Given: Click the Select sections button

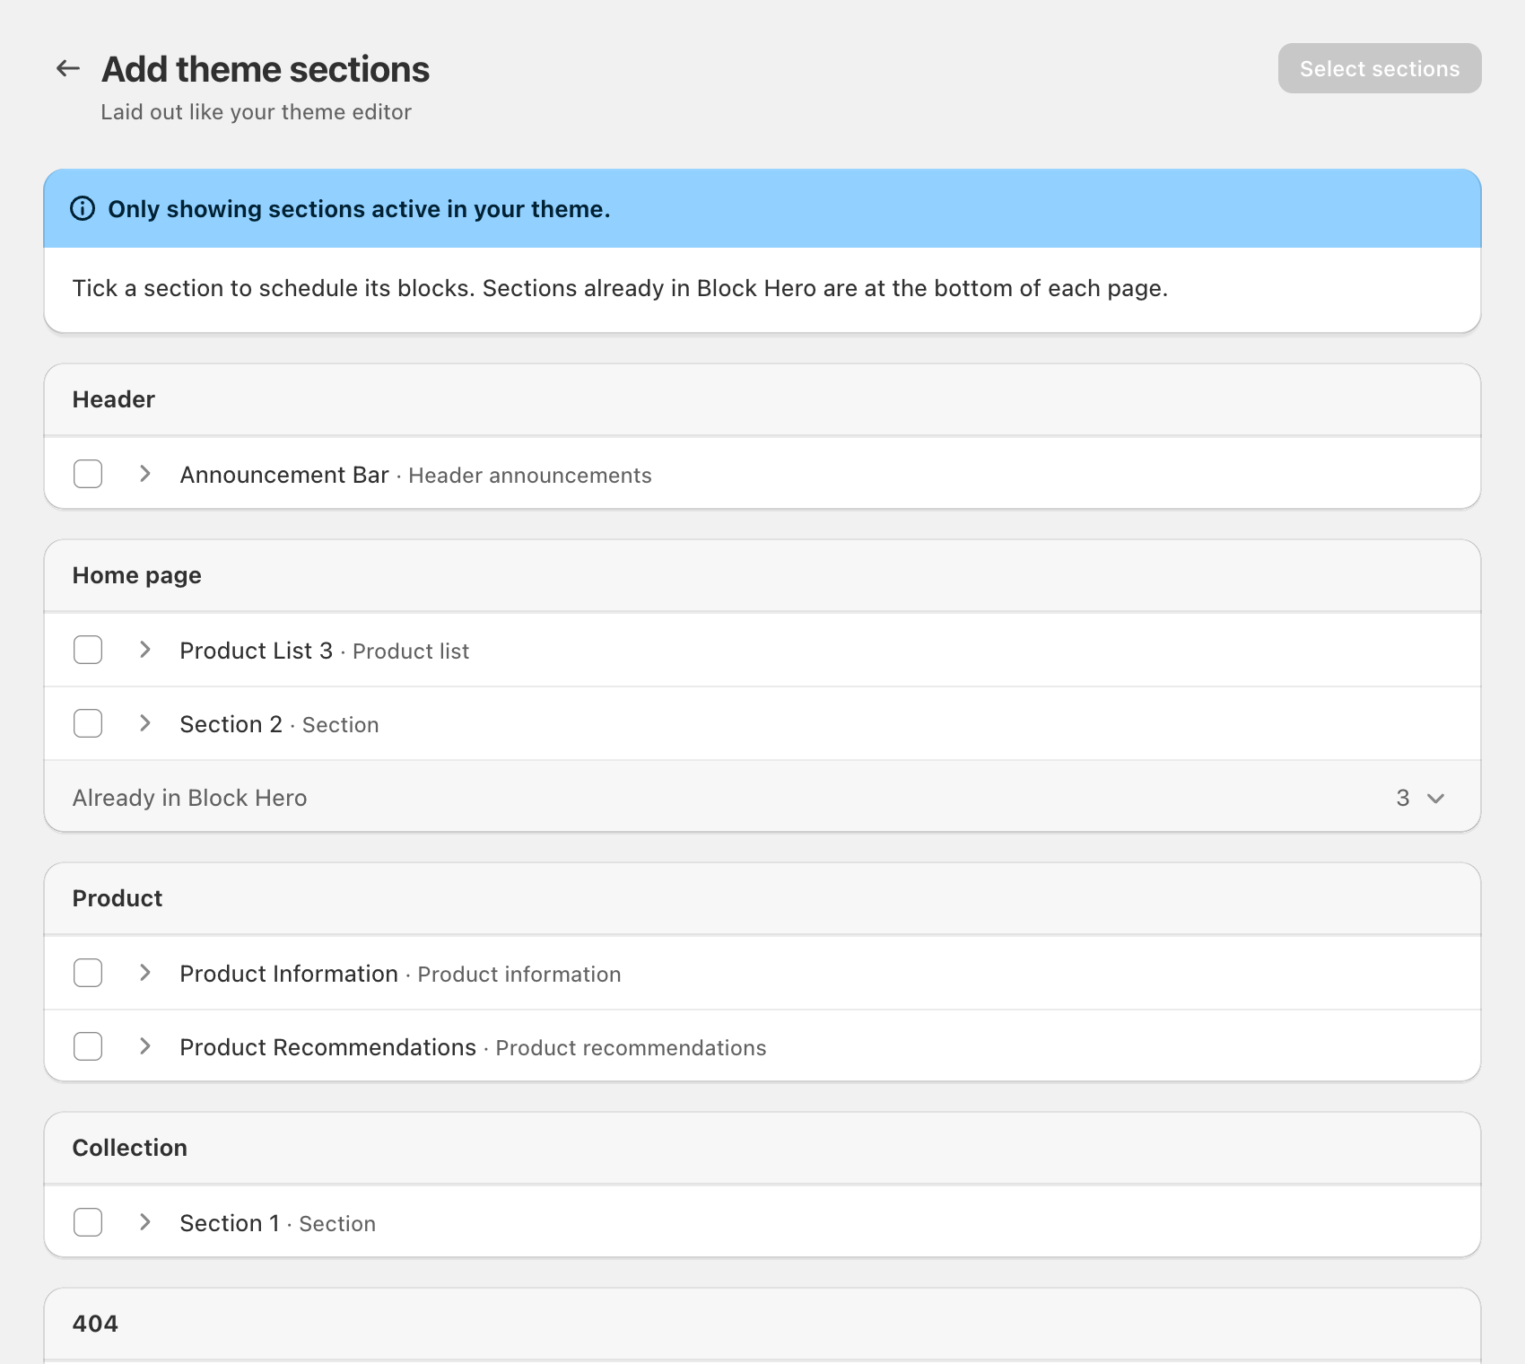Looking at the screenshot, I should (1380, 68).
